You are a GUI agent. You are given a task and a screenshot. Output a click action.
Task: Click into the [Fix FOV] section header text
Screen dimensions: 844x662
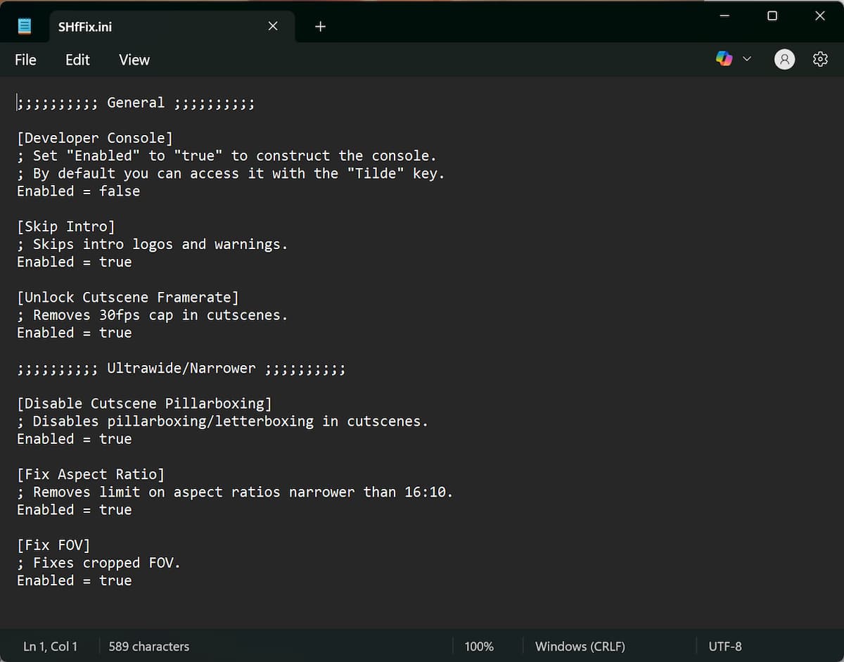pyautogui.click(x=53, y=545)
